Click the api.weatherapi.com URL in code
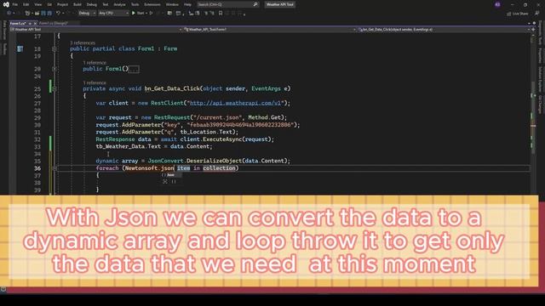Image resolution: width=545 pixels, height=306 pixels. pos(235,103)
